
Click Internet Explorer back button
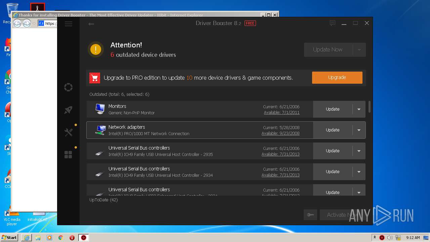pos(17,23)
